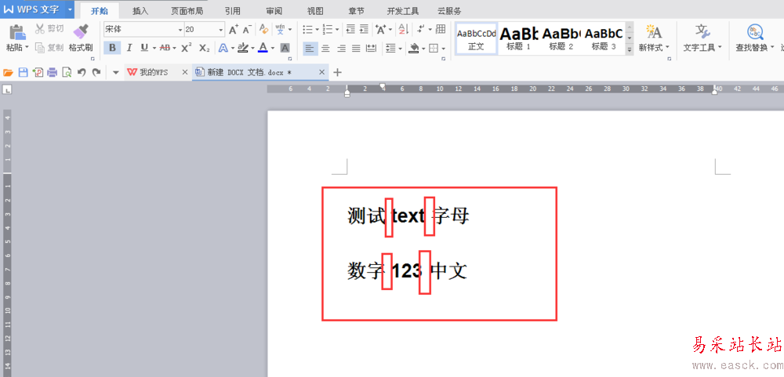The width and height of the screenshot is (784, 377).
Task: Click the Find and Replace (查找替换) icon
Action: tap(755, 31)
